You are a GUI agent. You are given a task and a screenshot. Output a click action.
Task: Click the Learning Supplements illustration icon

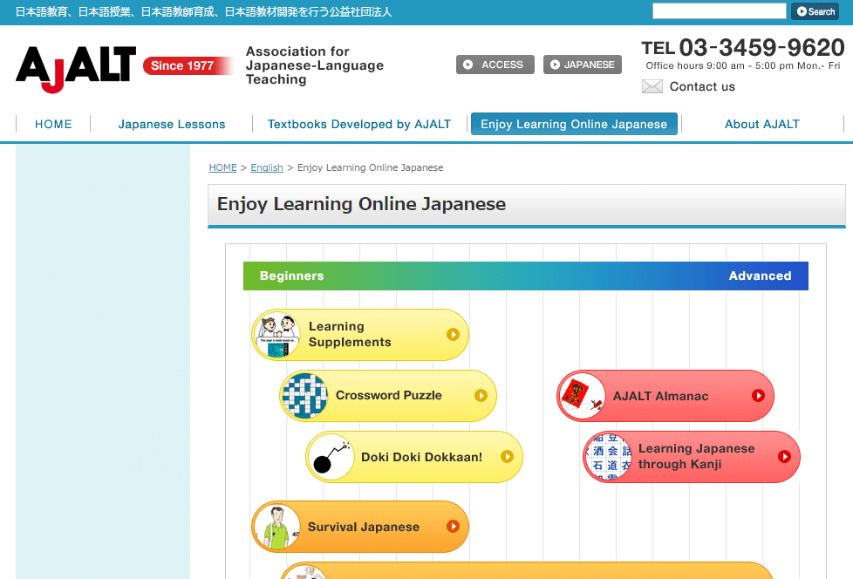point(277,335)
